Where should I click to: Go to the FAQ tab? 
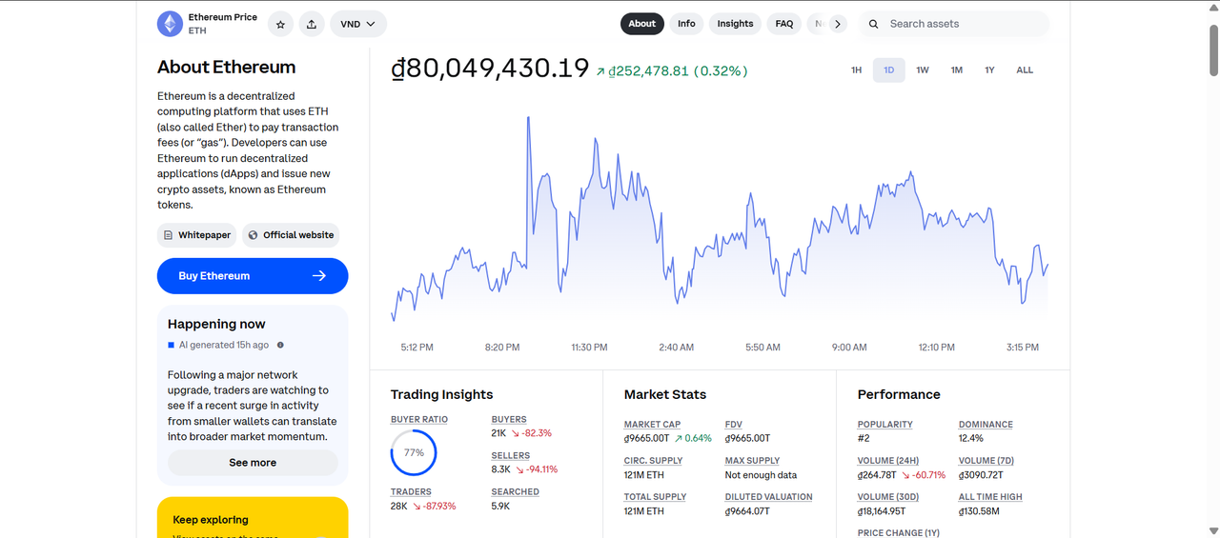[784, 24]
